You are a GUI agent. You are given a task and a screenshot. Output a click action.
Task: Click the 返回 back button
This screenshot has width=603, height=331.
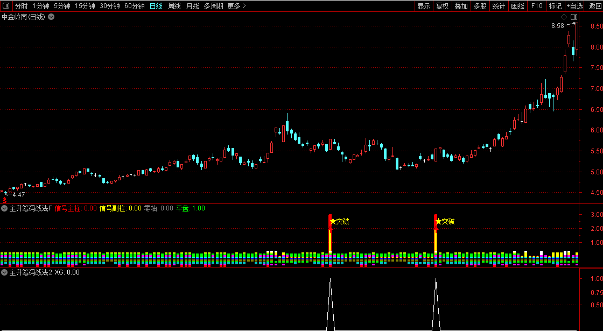[x=595, y=6]
